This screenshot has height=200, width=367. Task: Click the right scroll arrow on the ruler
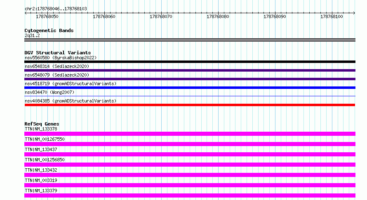(x=354, y=13)
